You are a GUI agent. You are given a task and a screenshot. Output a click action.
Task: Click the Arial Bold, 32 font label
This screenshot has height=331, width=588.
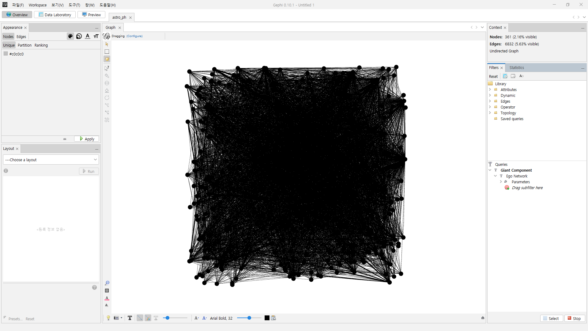point(221,318)
